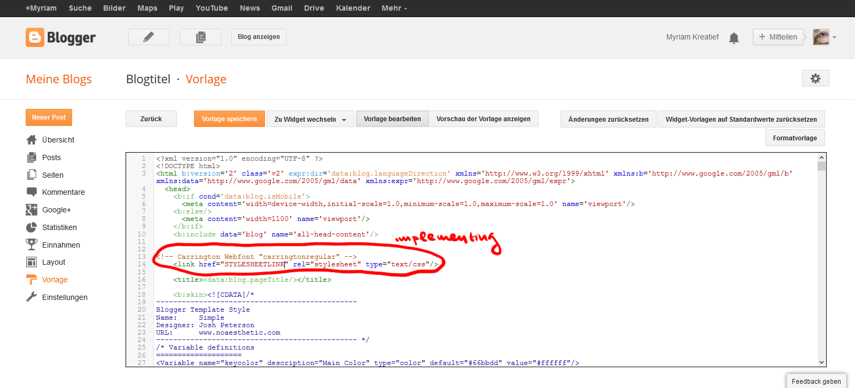Open Bilder in Google bar
Screen dimensions: 855x388
pos(114,8)
